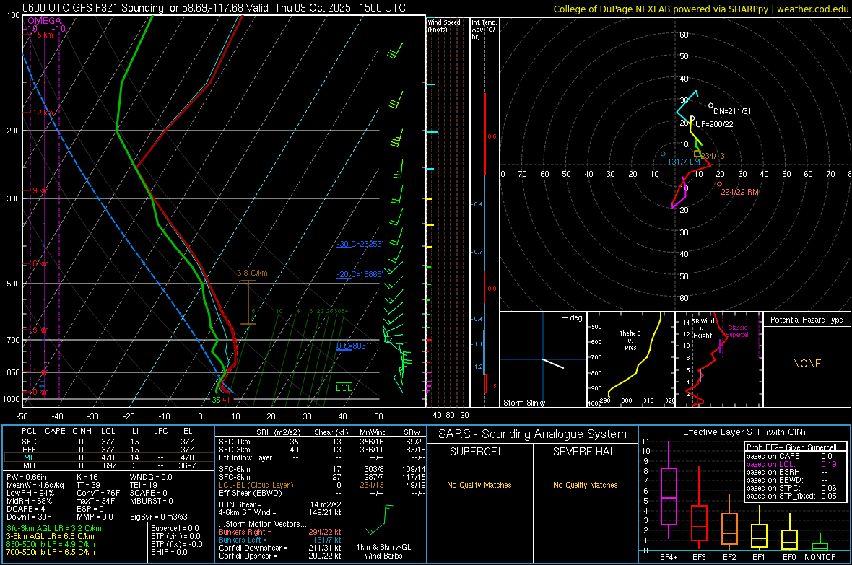Click the Supercell = 0.0 composite value

[x=175, y=528]
